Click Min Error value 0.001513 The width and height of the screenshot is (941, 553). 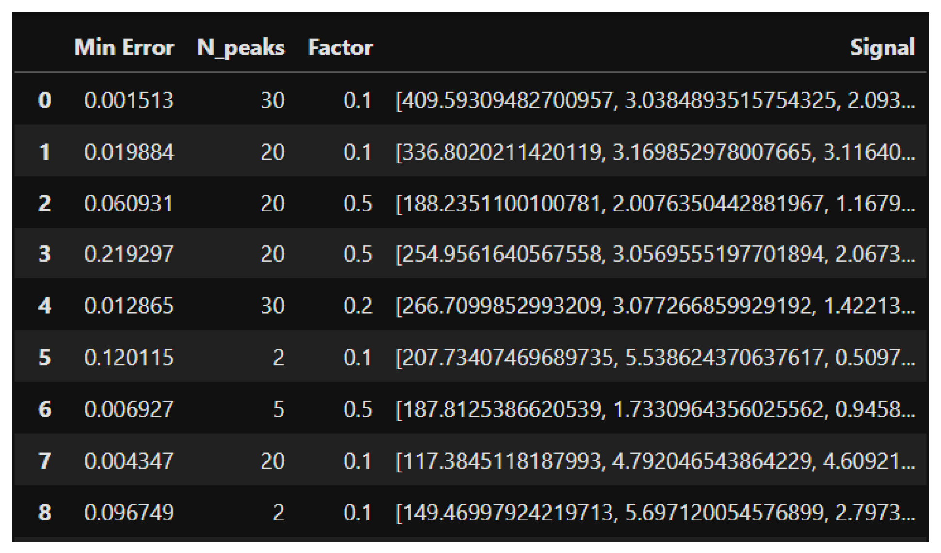click(x=129, y=100)
